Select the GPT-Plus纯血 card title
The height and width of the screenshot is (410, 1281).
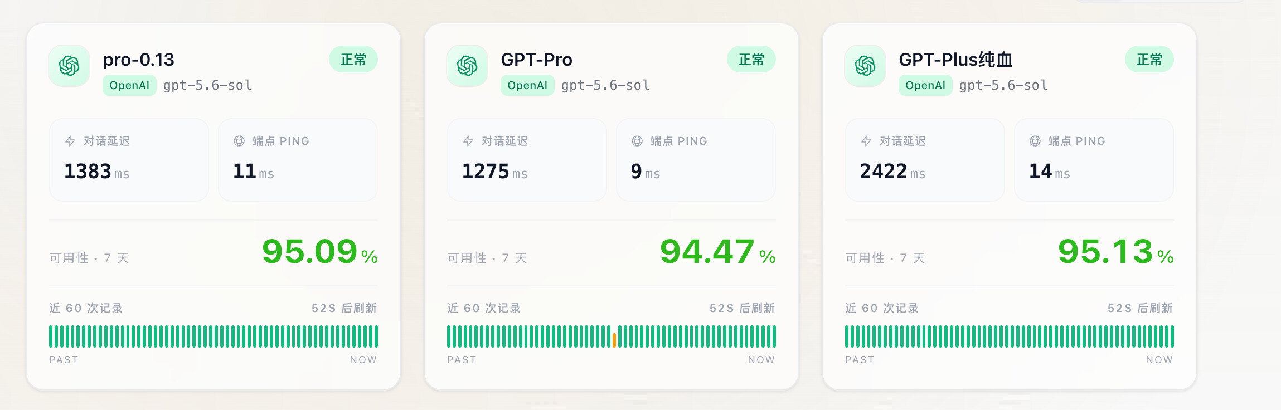pos(955,60)
